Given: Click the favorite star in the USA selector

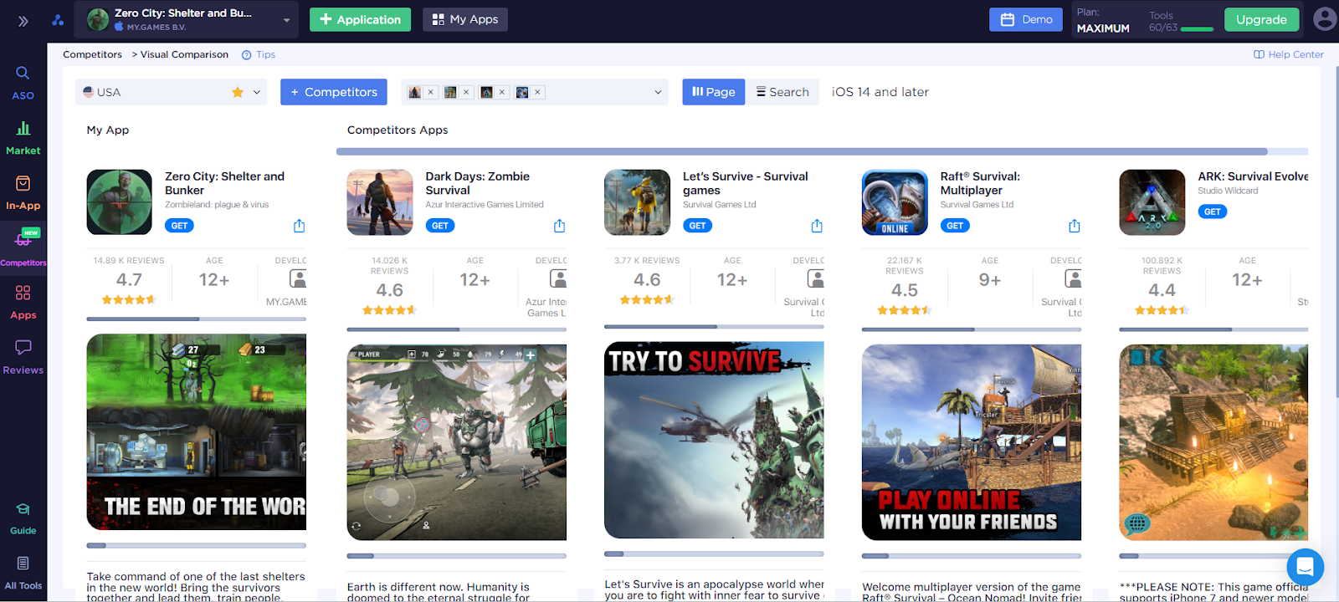Looking at the screenshot, I should click(238, 92).
